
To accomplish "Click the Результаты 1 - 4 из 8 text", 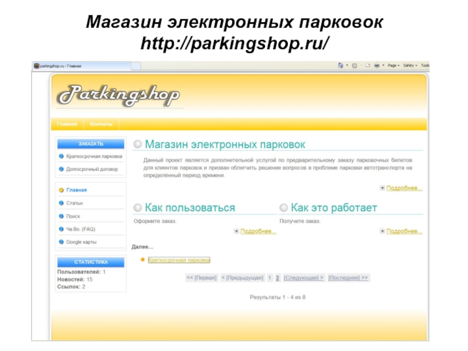I will [x=277, y=297].
